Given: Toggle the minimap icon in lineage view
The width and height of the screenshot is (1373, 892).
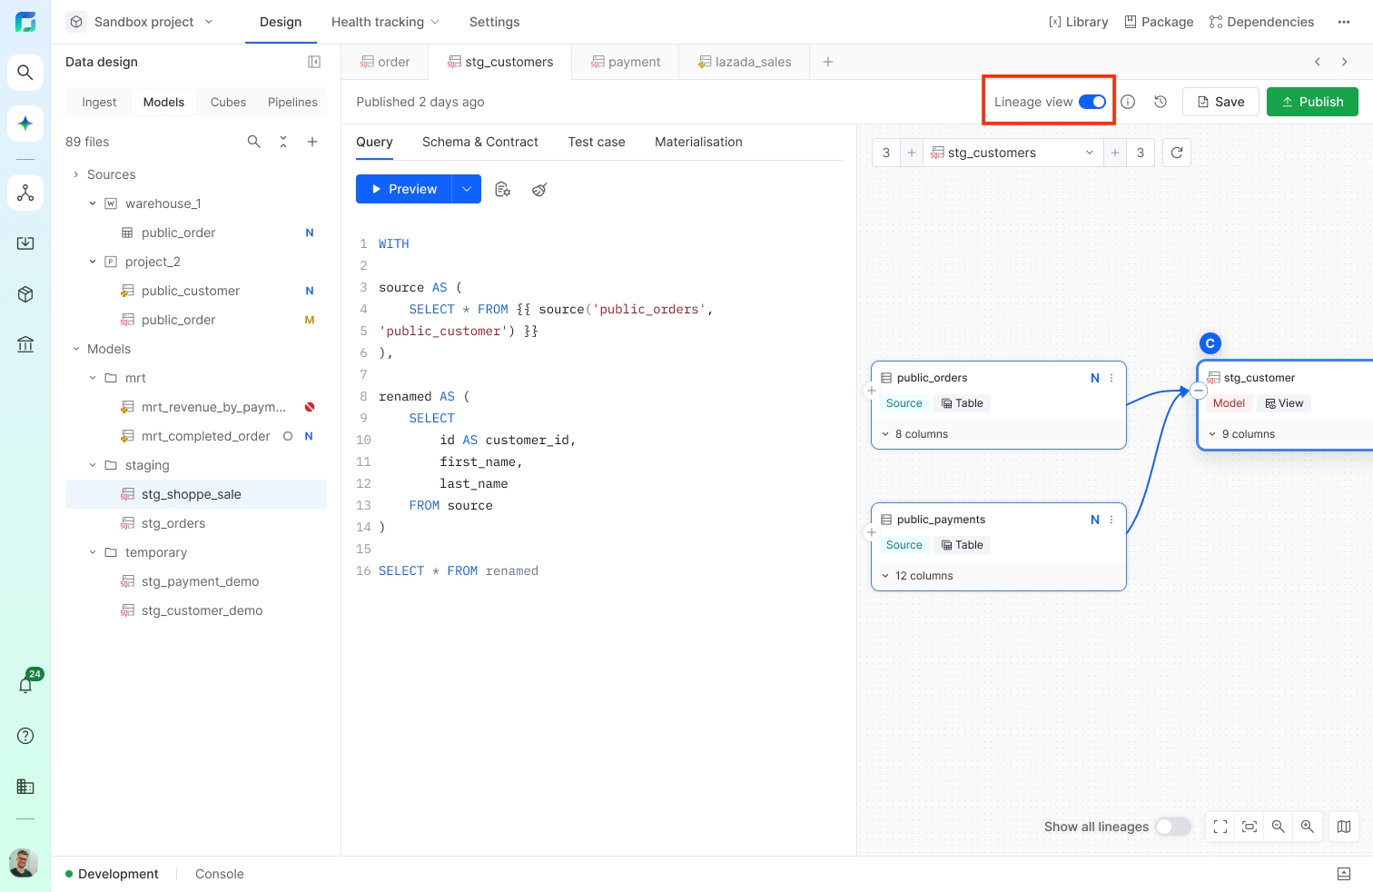Looking at the screenshot, I should coord(1344,827).
